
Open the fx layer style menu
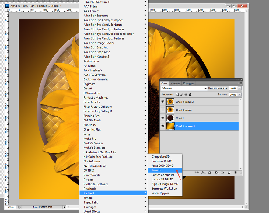pyautogui.click(x=203, y=173)
